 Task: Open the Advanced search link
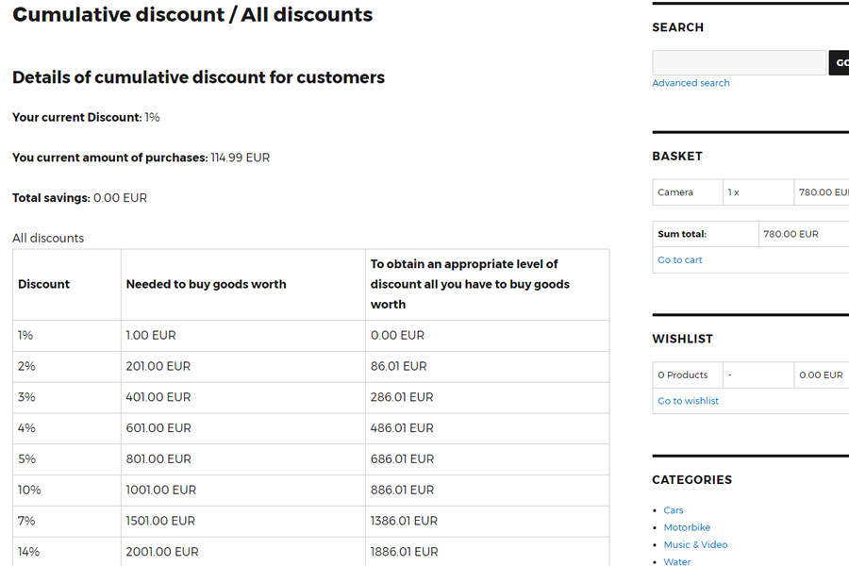tap(691, 83)
